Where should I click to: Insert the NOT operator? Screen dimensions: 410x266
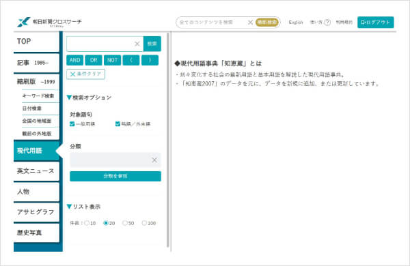click(113, 60)
